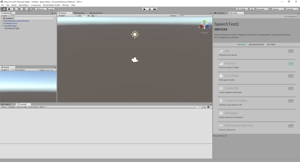
Task: Select the Scale tool
Action: (x=19, y=9)
